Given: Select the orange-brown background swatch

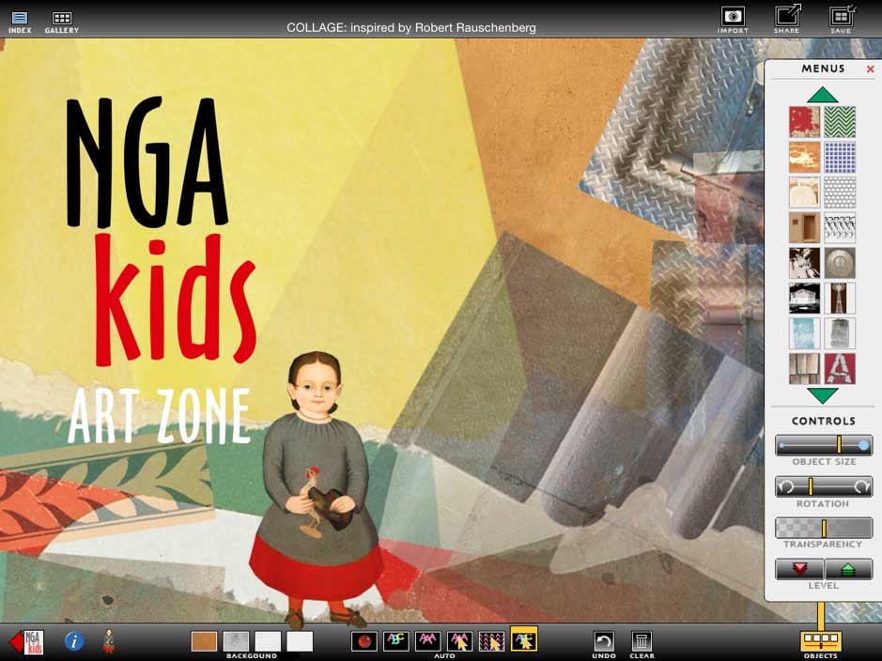Looking at the screenshot, I should pyautogui.click(x=204, y=641).
